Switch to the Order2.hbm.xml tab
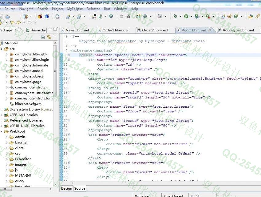This screenshot has height=197, width=261. [x=155, y=30]
